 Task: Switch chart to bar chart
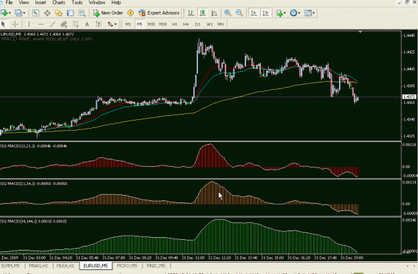[x=191, y=13]
